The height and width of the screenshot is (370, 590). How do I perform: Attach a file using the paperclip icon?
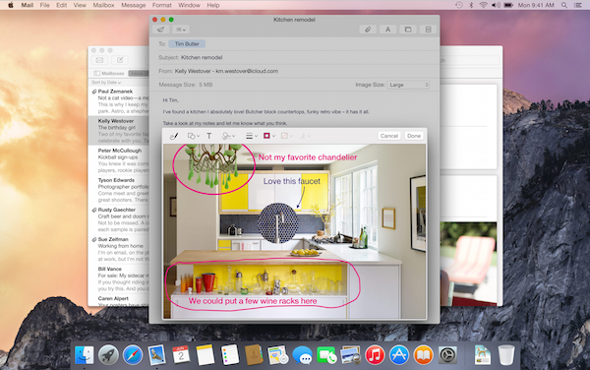tap(368, 30)
